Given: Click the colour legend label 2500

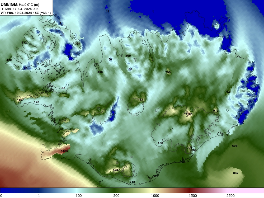Looking at the screenshot, I should (230, 196).
